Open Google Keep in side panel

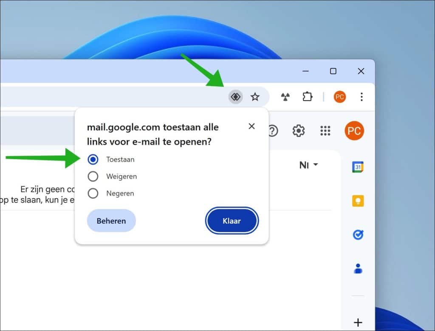coord(358,201)
